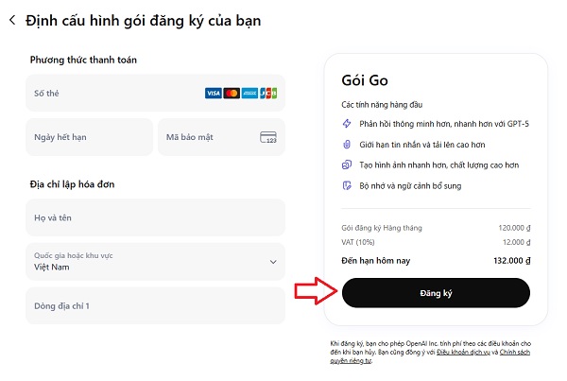The width and height of the screenshot is (567, 381).
Task: Click the lightning bolt feature icon
Action: click(347, 123)
